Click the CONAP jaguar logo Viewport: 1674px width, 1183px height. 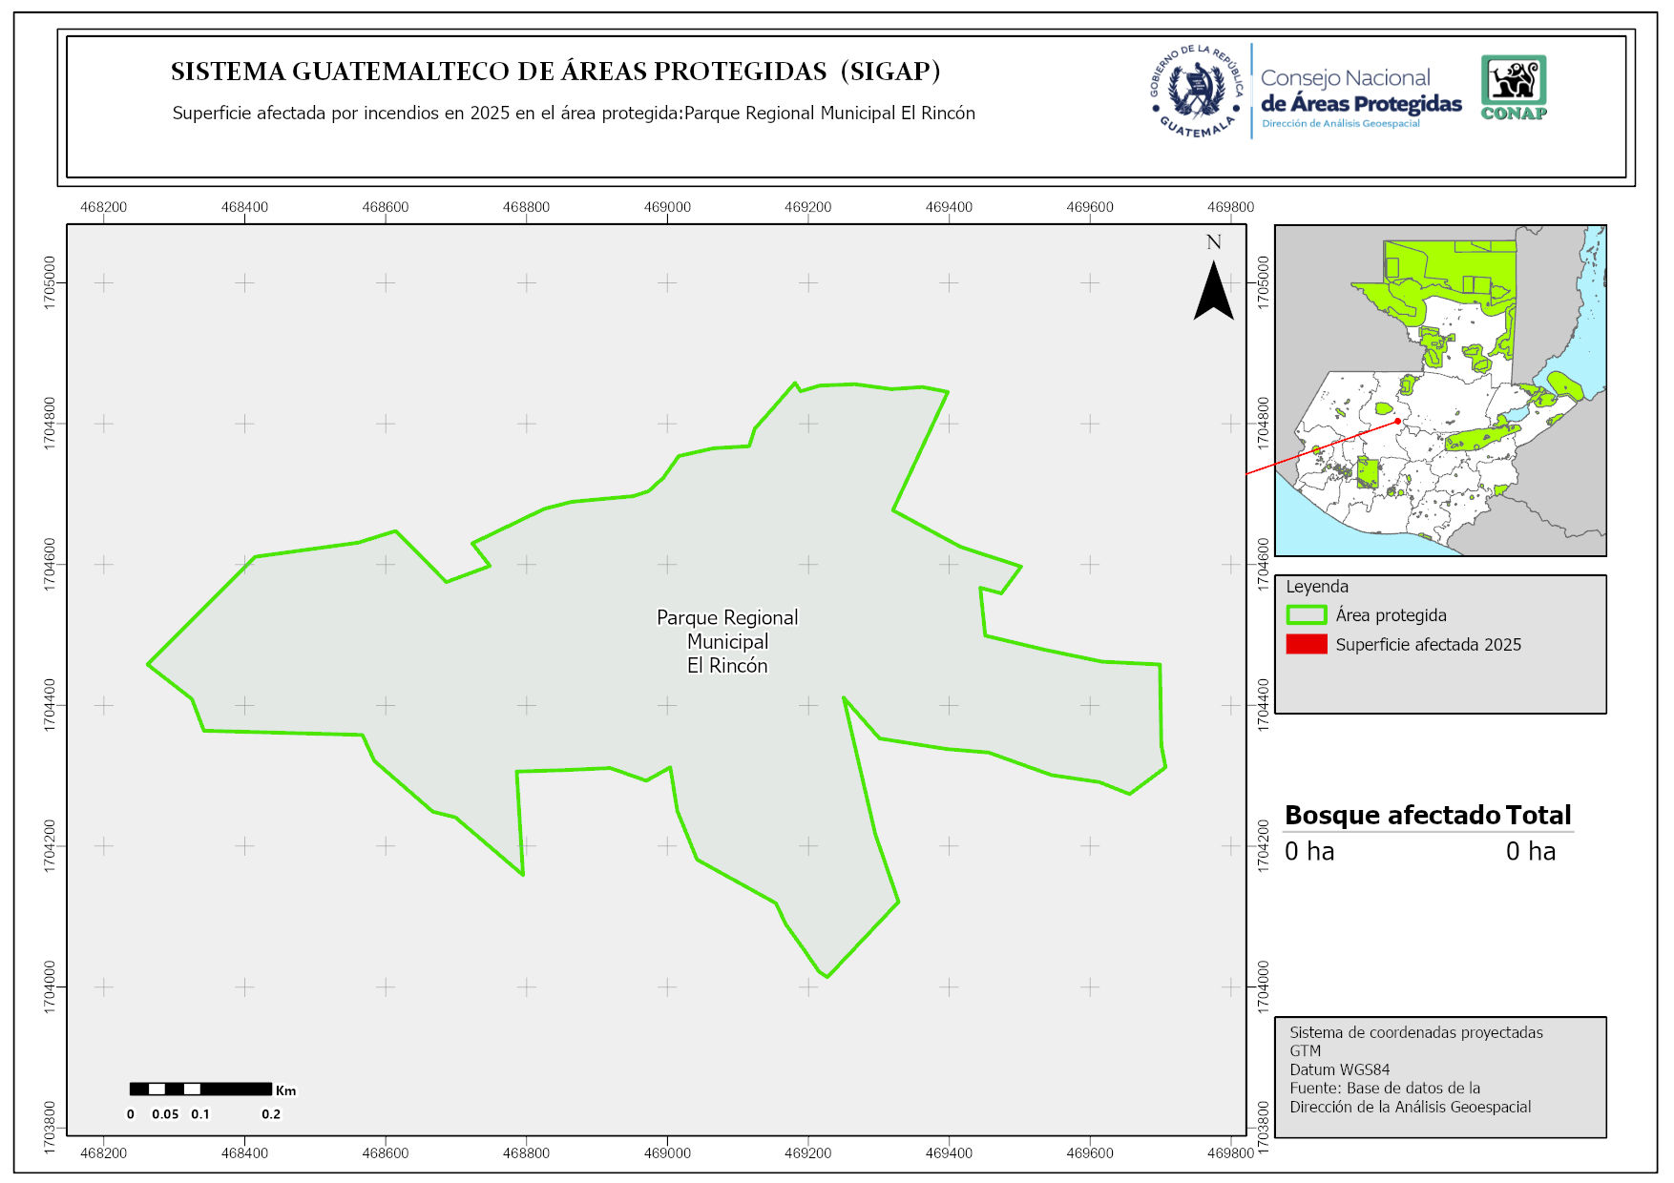coord(1514,87)
